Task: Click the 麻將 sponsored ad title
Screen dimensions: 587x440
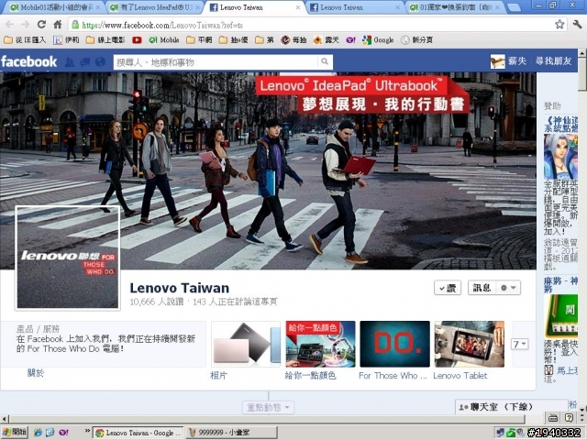Action: coord(560,285)
